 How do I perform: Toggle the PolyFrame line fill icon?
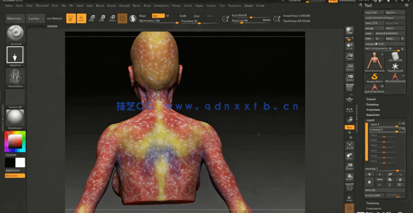pyautogui.click(x=350, y=187)
